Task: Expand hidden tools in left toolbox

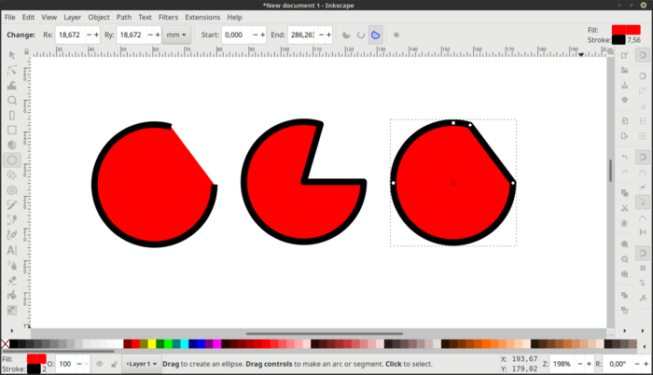Action: pyautogui.click(x=11, y=330)
